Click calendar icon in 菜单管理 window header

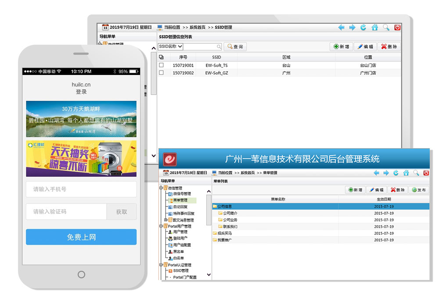tap(166, 173)
